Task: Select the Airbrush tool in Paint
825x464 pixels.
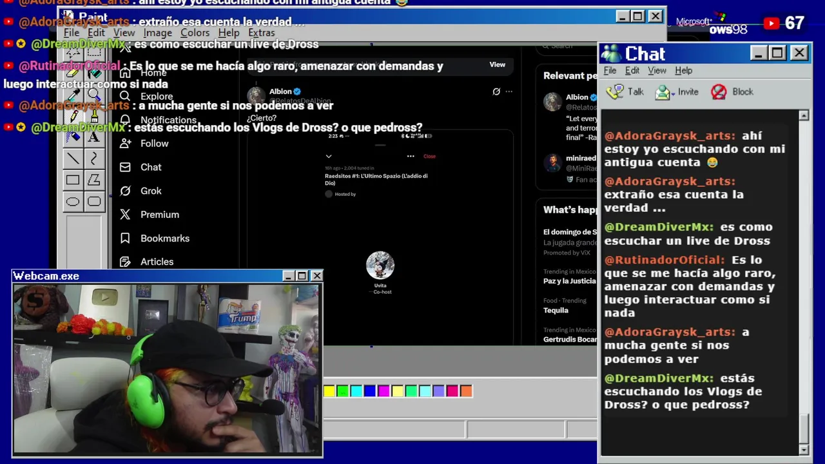Action: coord(73,137)
